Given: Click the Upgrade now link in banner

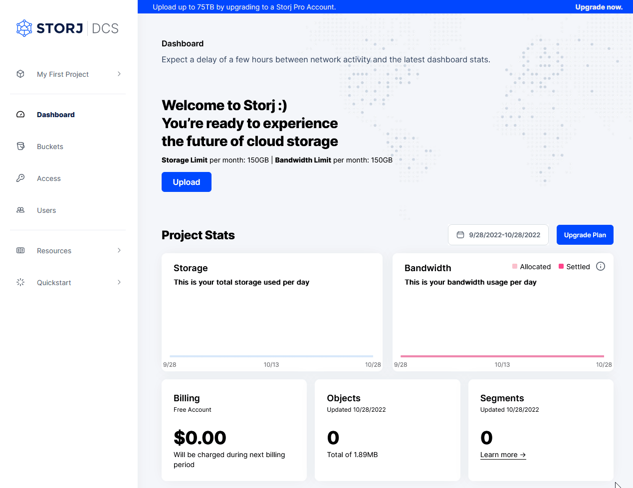Looking at the screenshot, I should [x=599, y=7].
